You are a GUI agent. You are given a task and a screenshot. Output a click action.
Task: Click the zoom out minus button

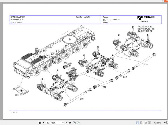[167, 122]
